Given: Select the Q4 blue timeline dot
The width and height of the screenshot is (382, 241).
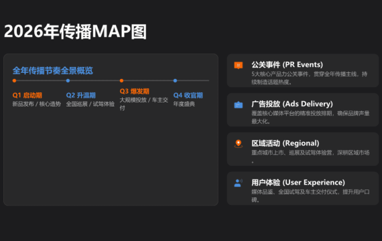Looking at the screenshot, I should click(175, 80).
